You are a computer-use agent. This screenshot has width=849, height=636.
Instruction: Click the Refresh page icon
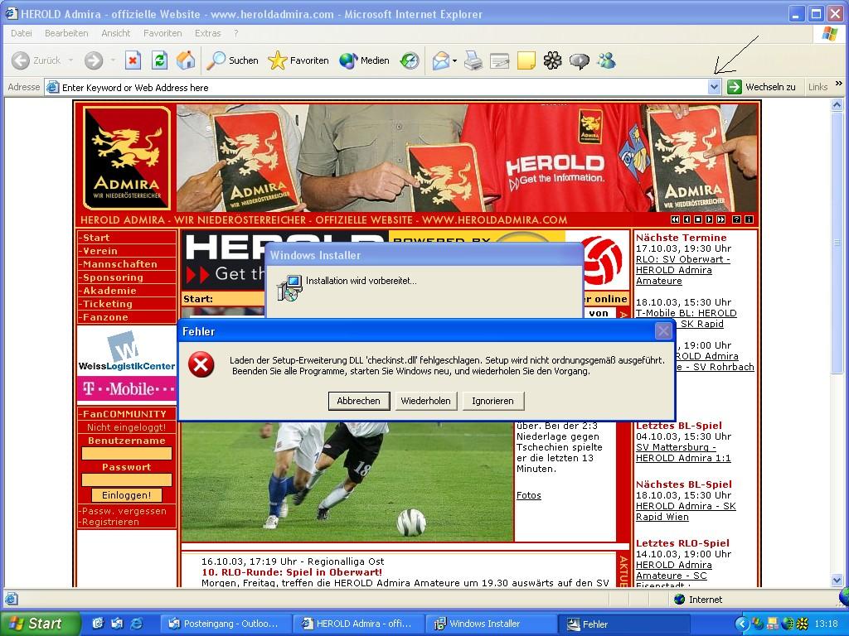159,60
